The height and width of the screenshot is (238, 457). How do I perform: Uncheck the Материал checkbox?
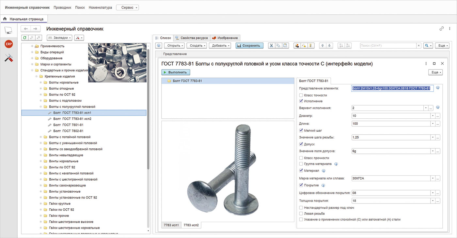(301, 171)
